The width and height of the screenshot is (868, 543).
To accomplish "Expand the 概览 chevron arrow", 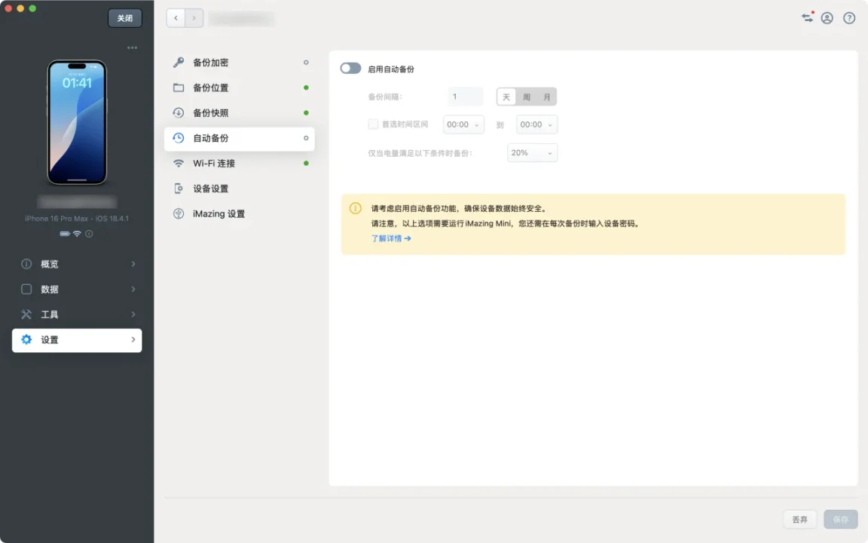I will click(133, 264).
